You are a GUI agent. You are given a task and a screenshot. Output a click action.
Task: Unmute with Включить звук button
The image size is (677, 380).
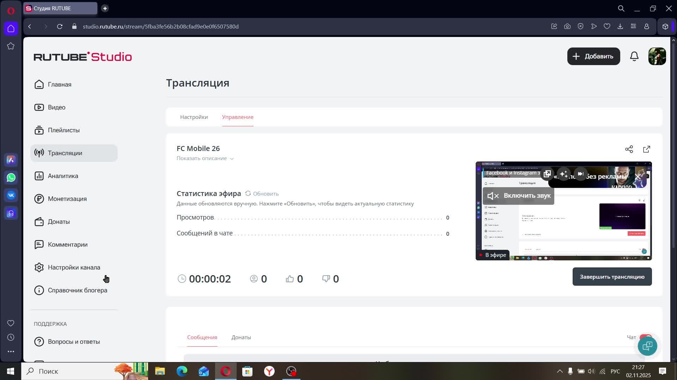pyautogui.click(x=518, y=196)
